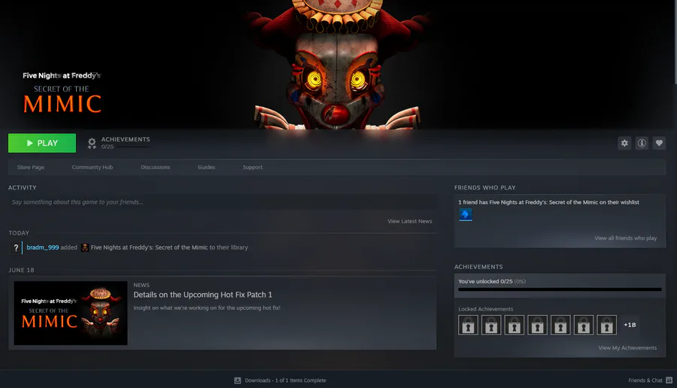Click View all friends who play

point(626,238)
